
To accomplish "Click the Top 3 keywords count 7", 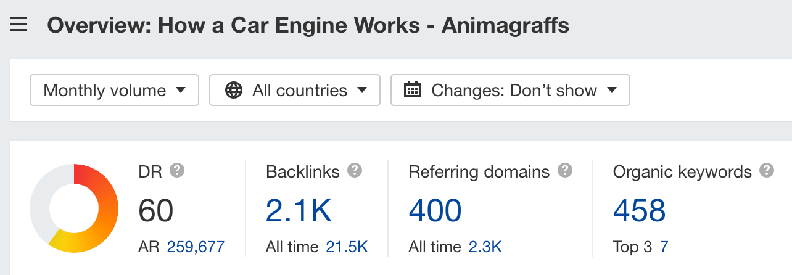I will [x=664, y=247].
